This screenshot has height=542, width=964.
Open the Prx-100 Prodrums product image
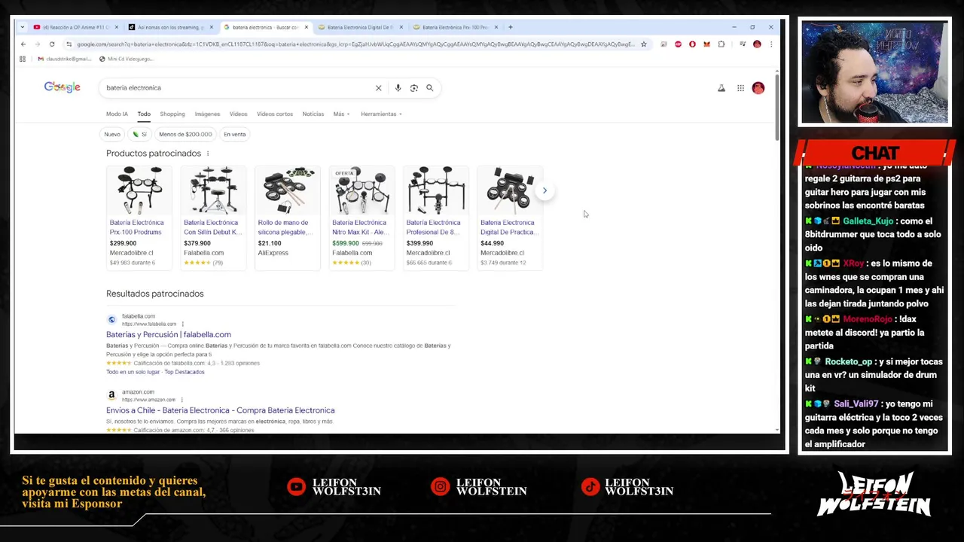(139, 190)
